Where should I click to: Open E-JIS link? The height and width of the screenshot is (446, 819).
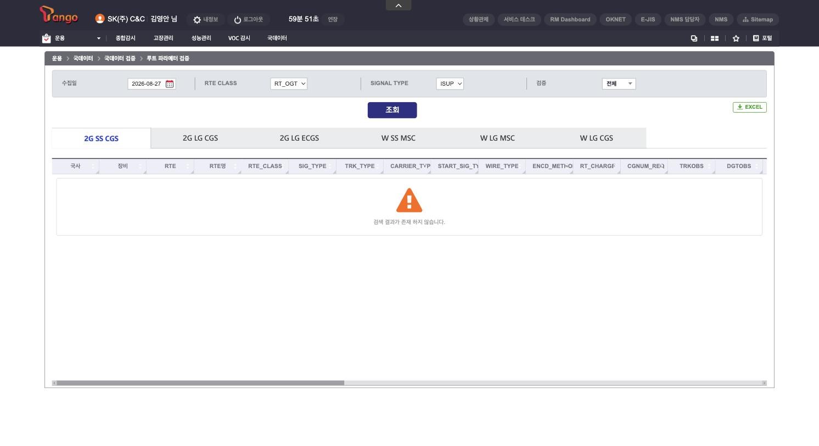tap(648, 19)
